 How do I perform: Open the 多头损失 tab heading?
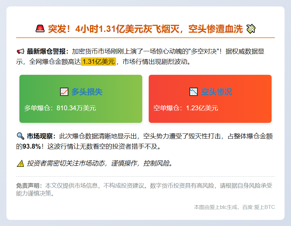click(x=87, y=92)
